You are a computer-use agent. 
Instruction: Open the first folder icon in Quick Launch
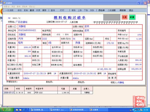coord(17,110)
